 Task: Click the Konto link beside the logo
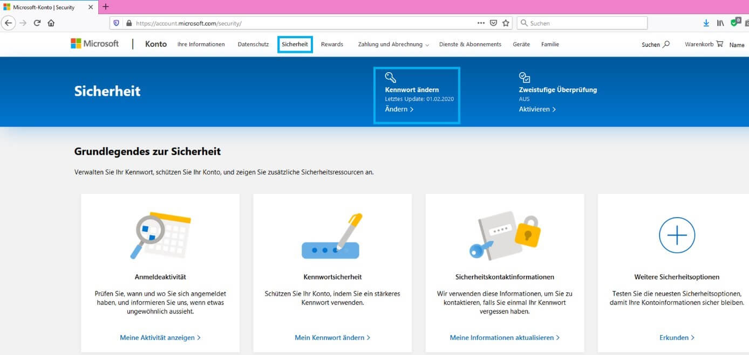[156, 44]
